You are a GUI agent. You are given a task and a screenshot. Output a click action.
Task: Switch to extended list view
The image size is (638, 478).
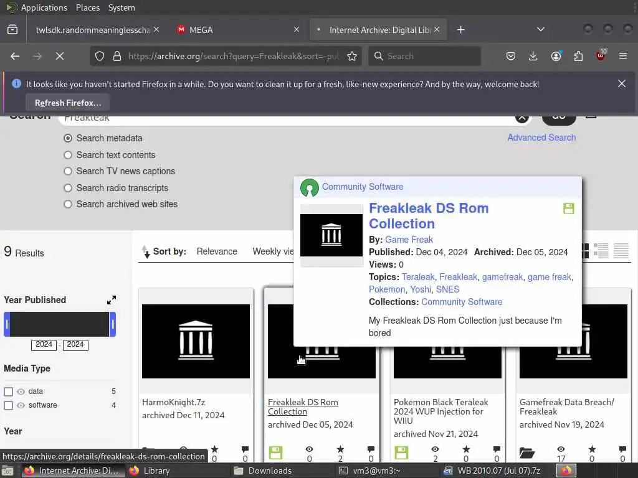(601, 251)
